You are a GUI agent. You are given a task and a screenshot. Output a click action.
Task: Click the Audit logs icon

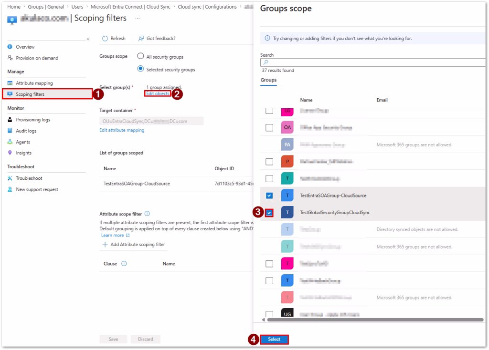(10, 131)
